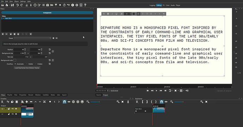Mute track V2 speaker icon

click(x=13, y=109)
